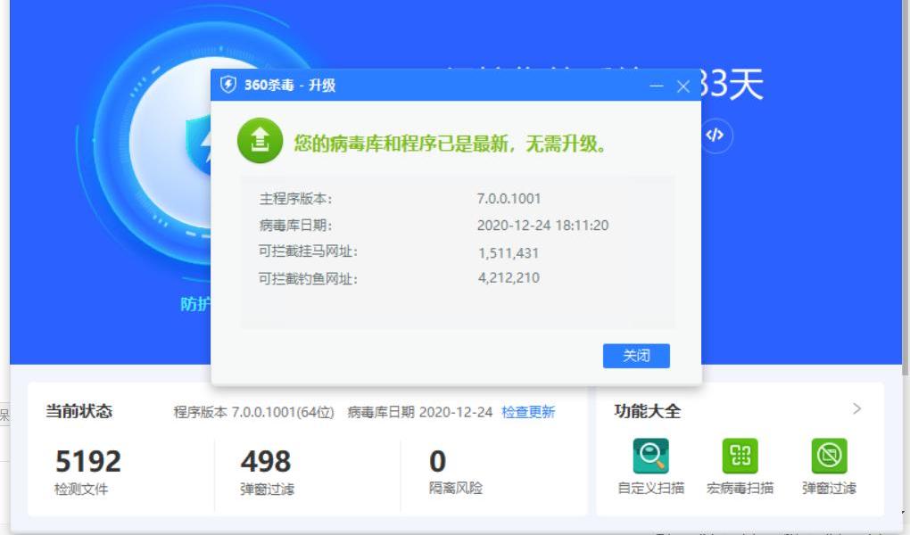Image resolution: width=910 pixels, height=535 pixels.
Task: Minimize the 360杀毒 升级 dialog
Action: click(x=657, y=86)
